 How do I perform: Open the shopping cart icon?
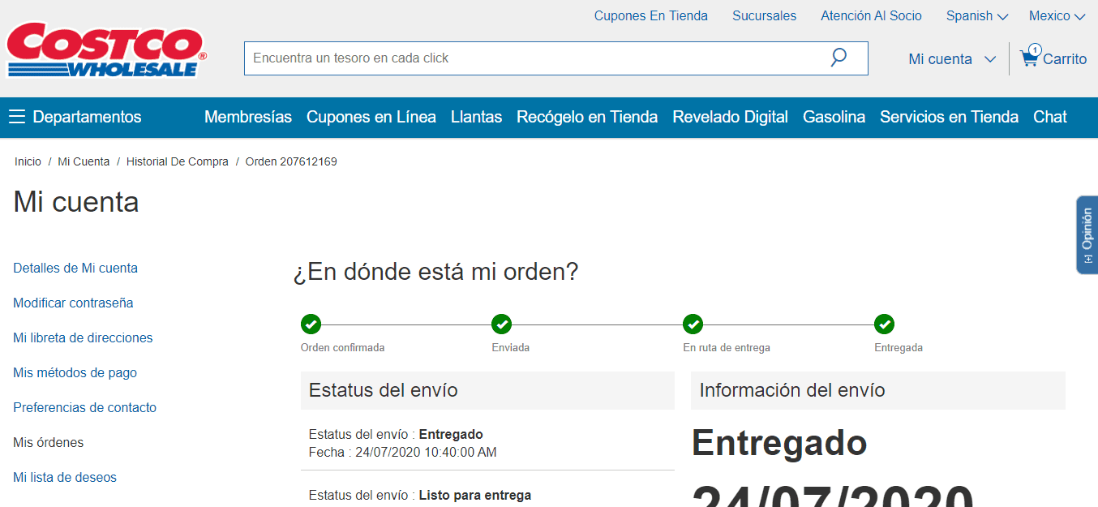click(x=1029, y=58)
